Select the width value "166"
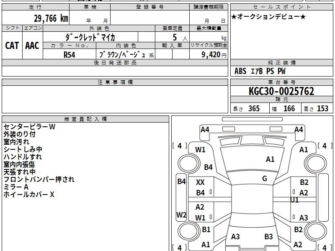Viewport: 335px width, 251px height. click(289, 108)
